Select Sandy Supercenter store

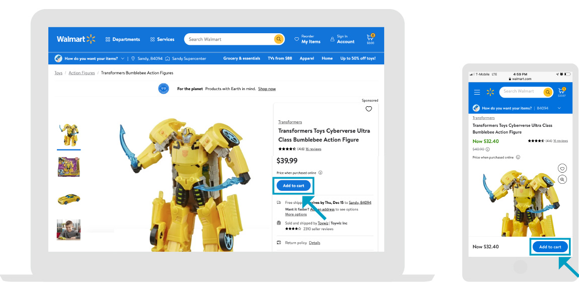(186, 58)
